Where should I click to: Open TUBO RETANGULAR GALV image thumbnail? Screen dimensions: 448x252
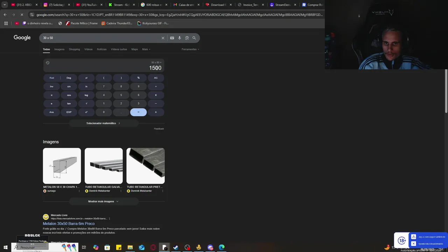click(x=104, y=166)
